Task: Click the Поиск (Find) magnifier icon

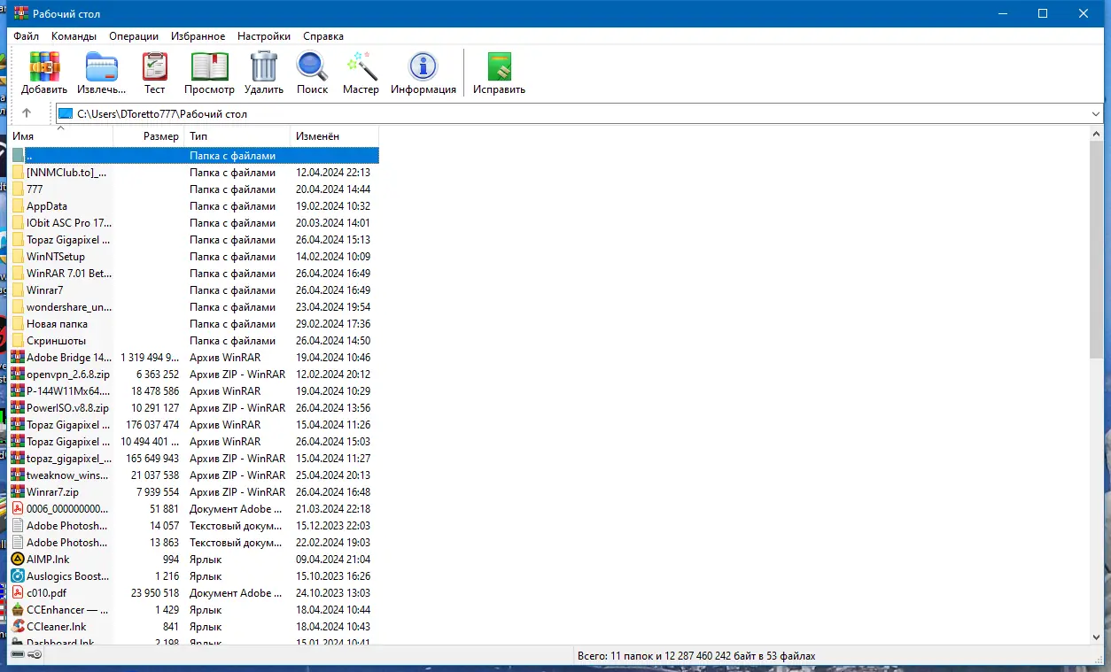Action: point(312,66)
